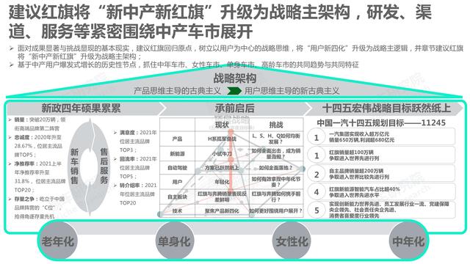Image resolution: width=470 pixels, height=264 pixels.
Task: Click the text 红旗销量超100万辆
Action: (x=351, y=153)
